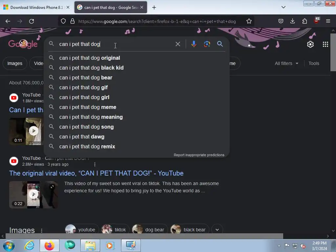This screenshot has height=252, width=336.
Task: Click the Firefox taskbar icon
Action: (49, 245)
